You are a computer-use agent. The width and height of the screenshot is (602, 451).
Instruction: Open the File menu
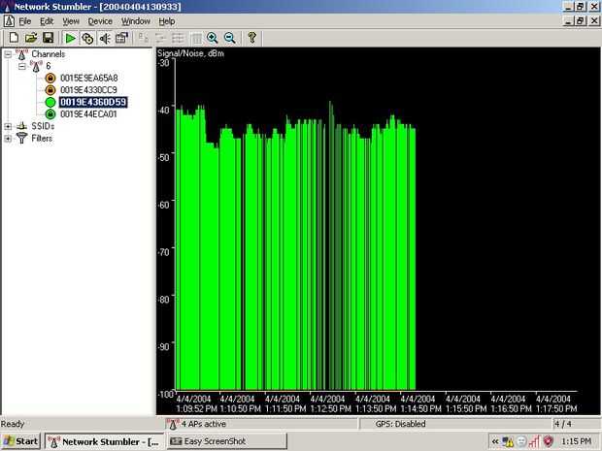coord(25,21)
